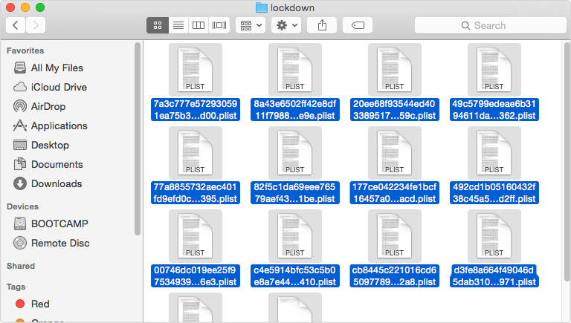Click file name 77a8855732aec401 fd9efd0c…395.plist

tap(196, 193)
